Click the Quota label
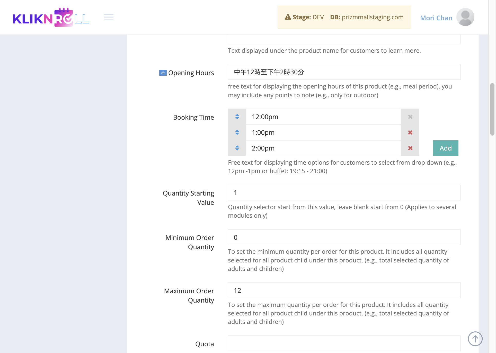Screen dimensions: 496x353 (x=205, y=344)
